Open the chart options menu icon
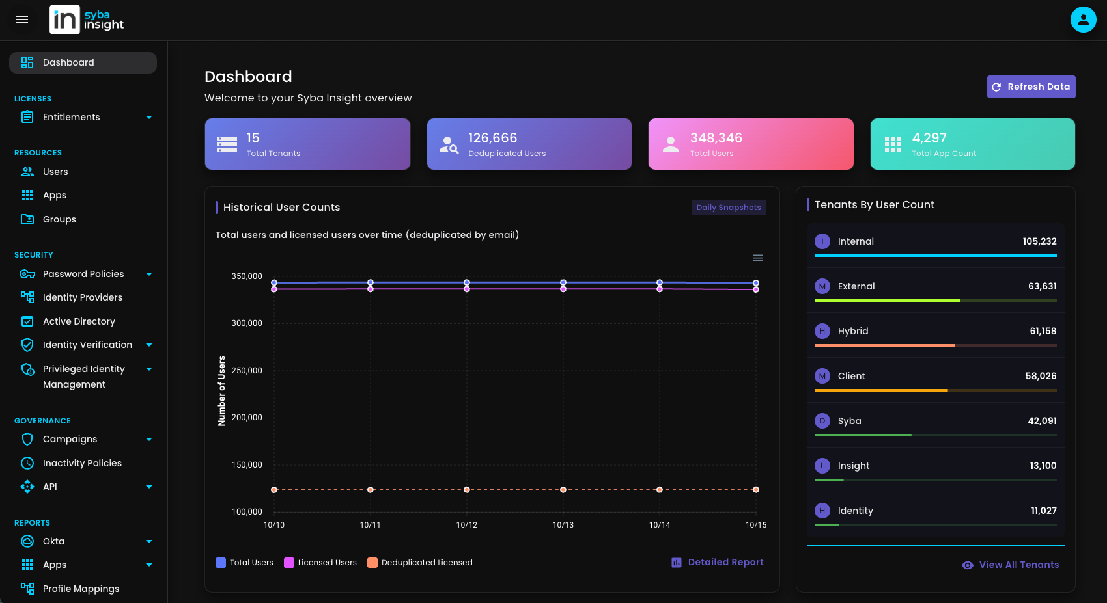This screenshot has height=603, width=1107. point(757,258)
